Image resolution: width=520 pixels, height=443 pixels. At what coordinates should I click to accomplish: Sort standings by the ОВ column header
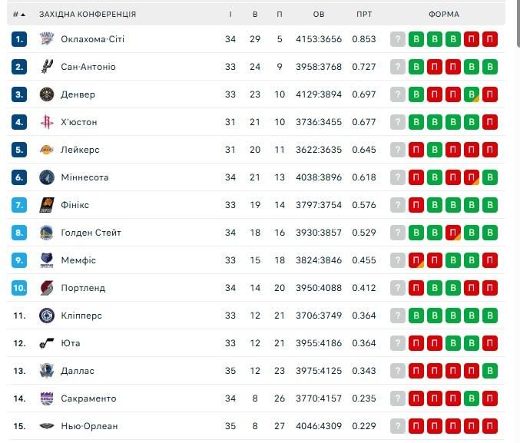[x=319, y=15]
